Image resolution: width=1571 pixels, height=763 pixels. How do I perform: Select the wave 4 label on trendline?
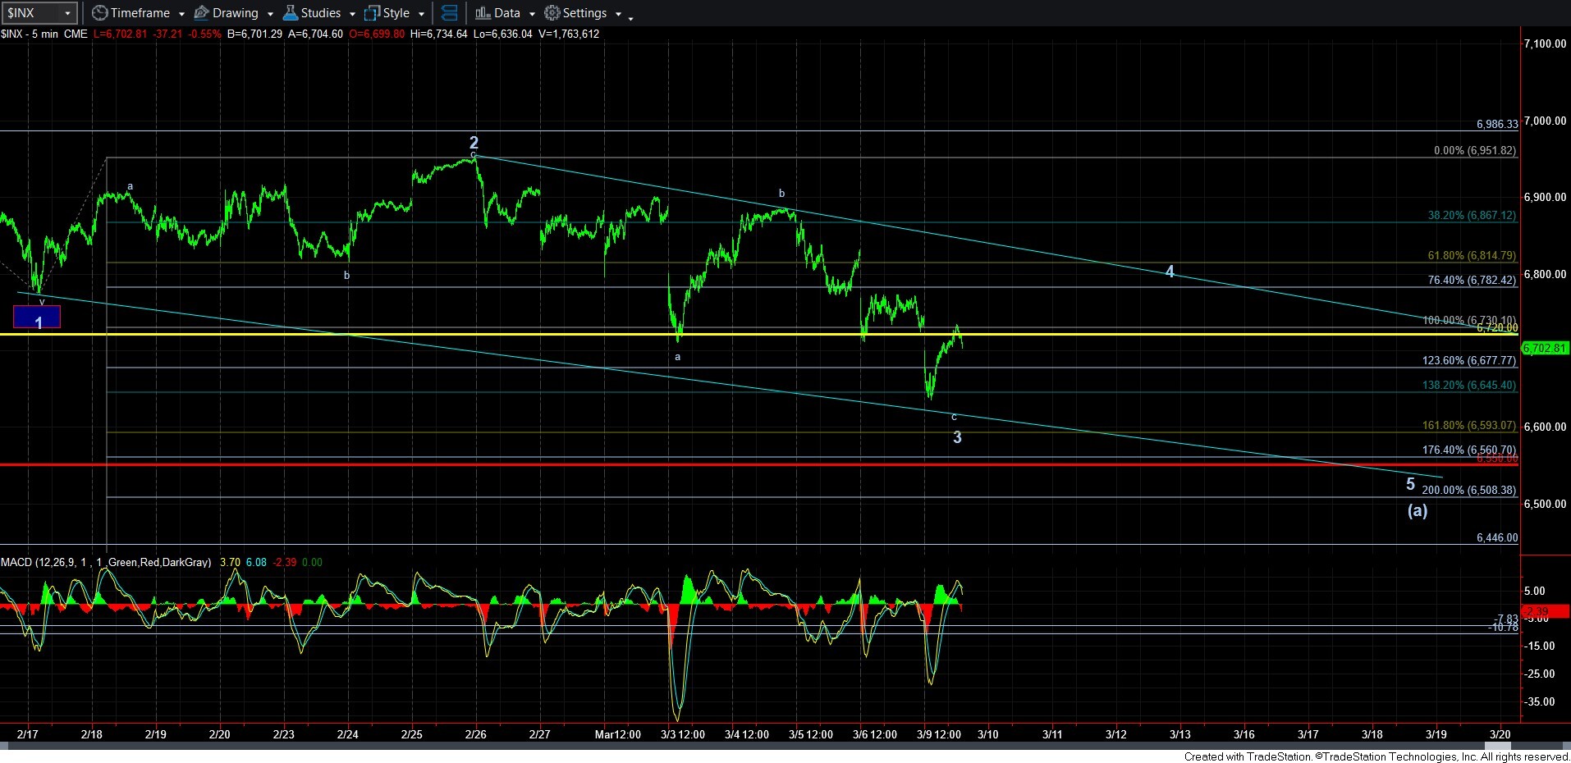click(x=1170, y=272)
